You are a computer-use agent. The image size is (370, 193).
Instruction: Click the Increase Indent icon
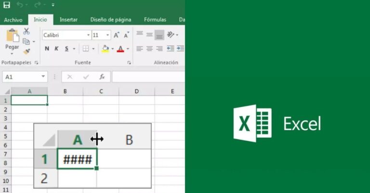(181, 48)
